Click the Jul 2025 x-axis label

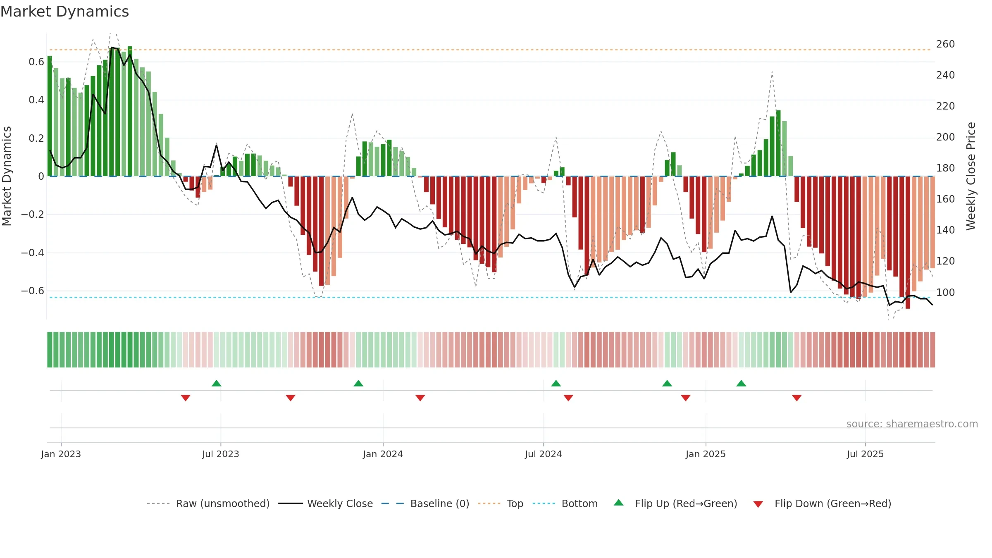click(x=865, y=454)
